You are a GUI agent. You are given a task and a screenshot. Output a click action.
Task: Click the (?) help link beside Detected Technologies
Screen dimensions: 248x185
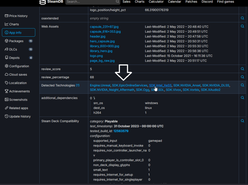pos(77,86)
